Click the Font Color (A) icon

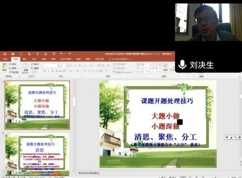[x=77, y=71]
